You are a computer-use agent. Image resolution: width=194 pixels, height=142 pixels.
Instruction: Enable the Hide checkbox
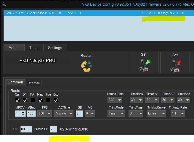click(48, 100)
